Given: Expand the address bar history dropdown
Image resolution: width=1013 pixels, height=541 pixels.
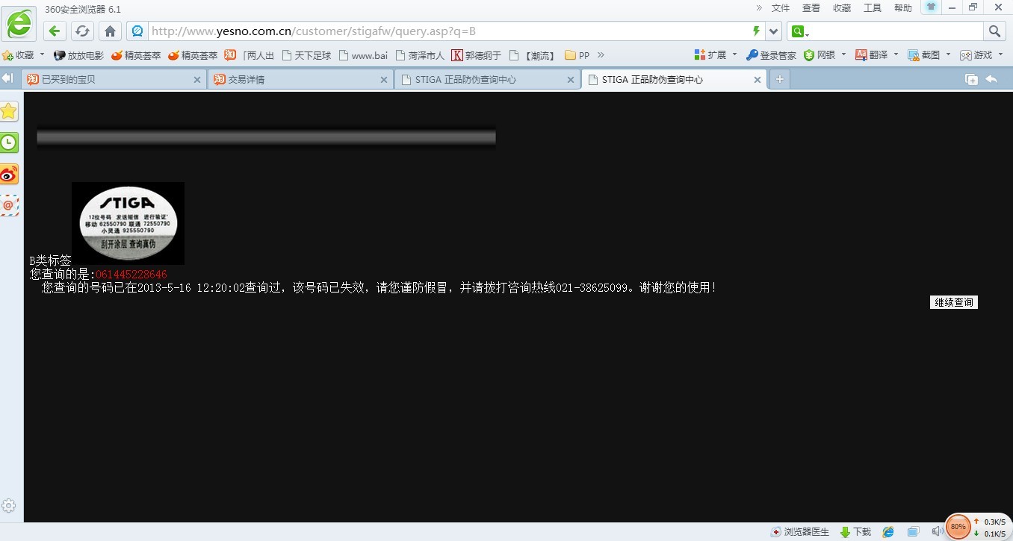Looking at the screenshot, I should tap(774, 31).
